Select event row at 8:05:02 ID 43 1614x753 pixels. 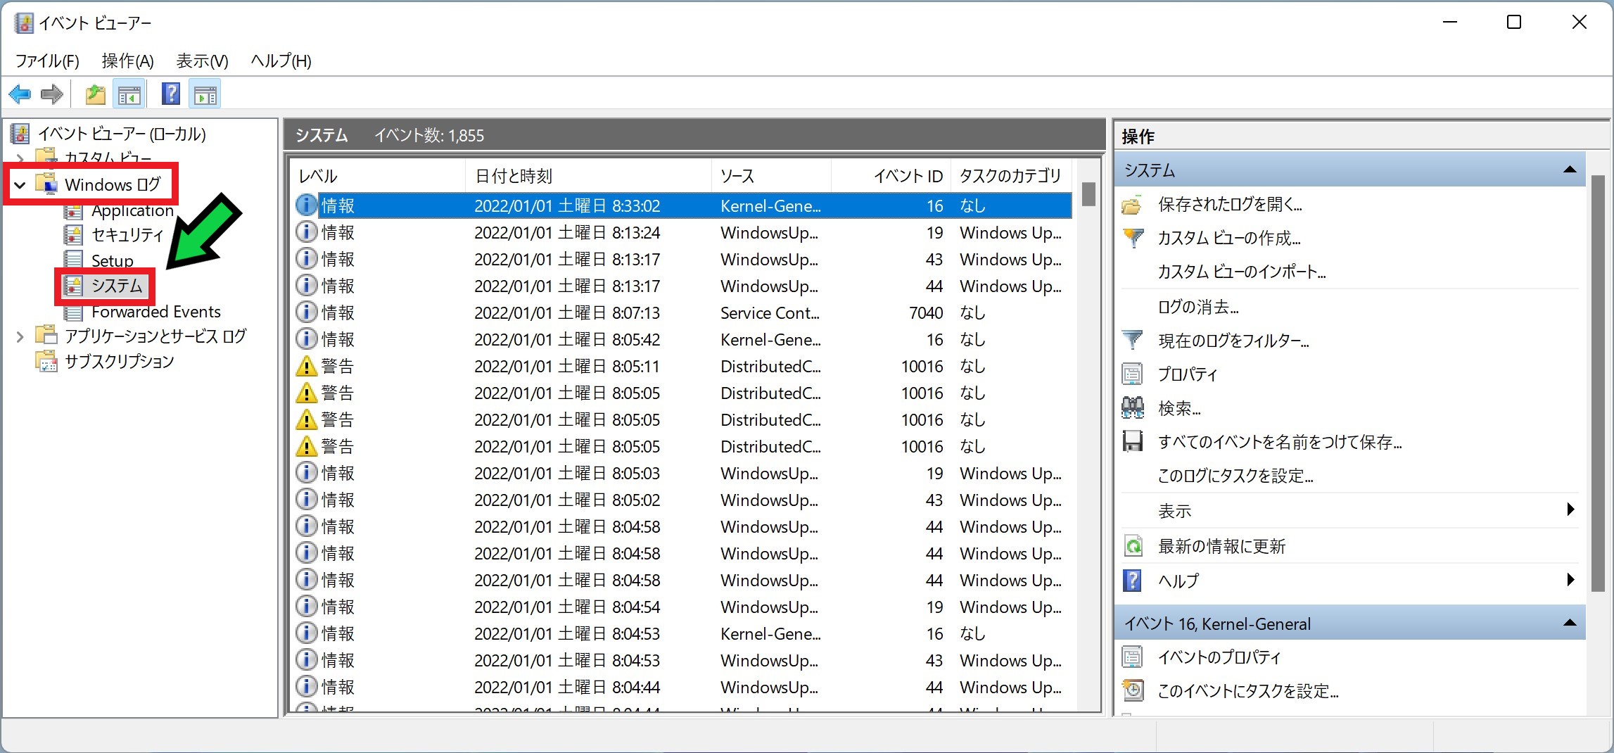point(682,500)
